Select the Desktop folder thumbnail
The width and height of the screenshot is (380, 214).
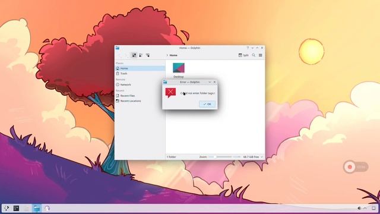click(179, 68)
